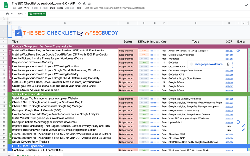The image size is (250, 156).
Task: Open the zoom 100% dropdown
Action: click(22, 14)
